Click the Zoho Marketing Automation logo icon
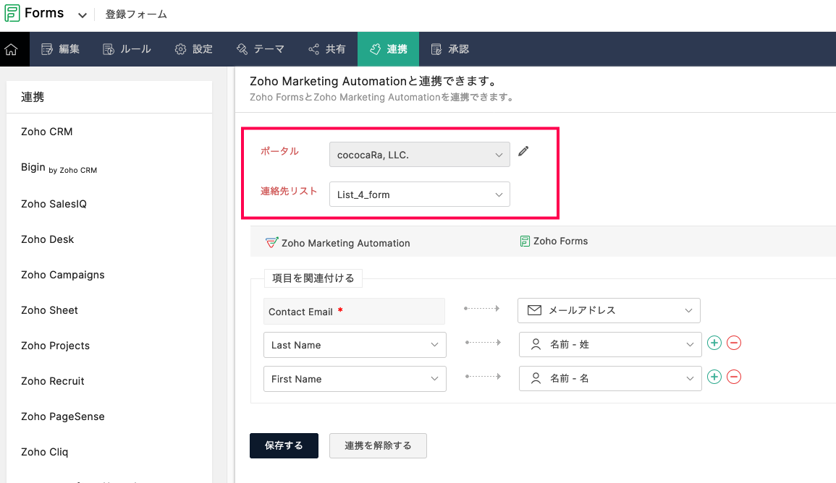This screenshot has height=483, width=836. (272, 243)
